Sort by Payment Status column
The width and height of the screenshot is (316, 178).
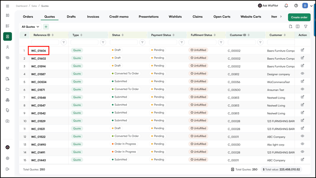174,35
